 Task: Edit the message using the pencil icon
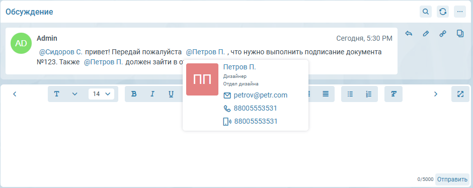pos(426,34)
